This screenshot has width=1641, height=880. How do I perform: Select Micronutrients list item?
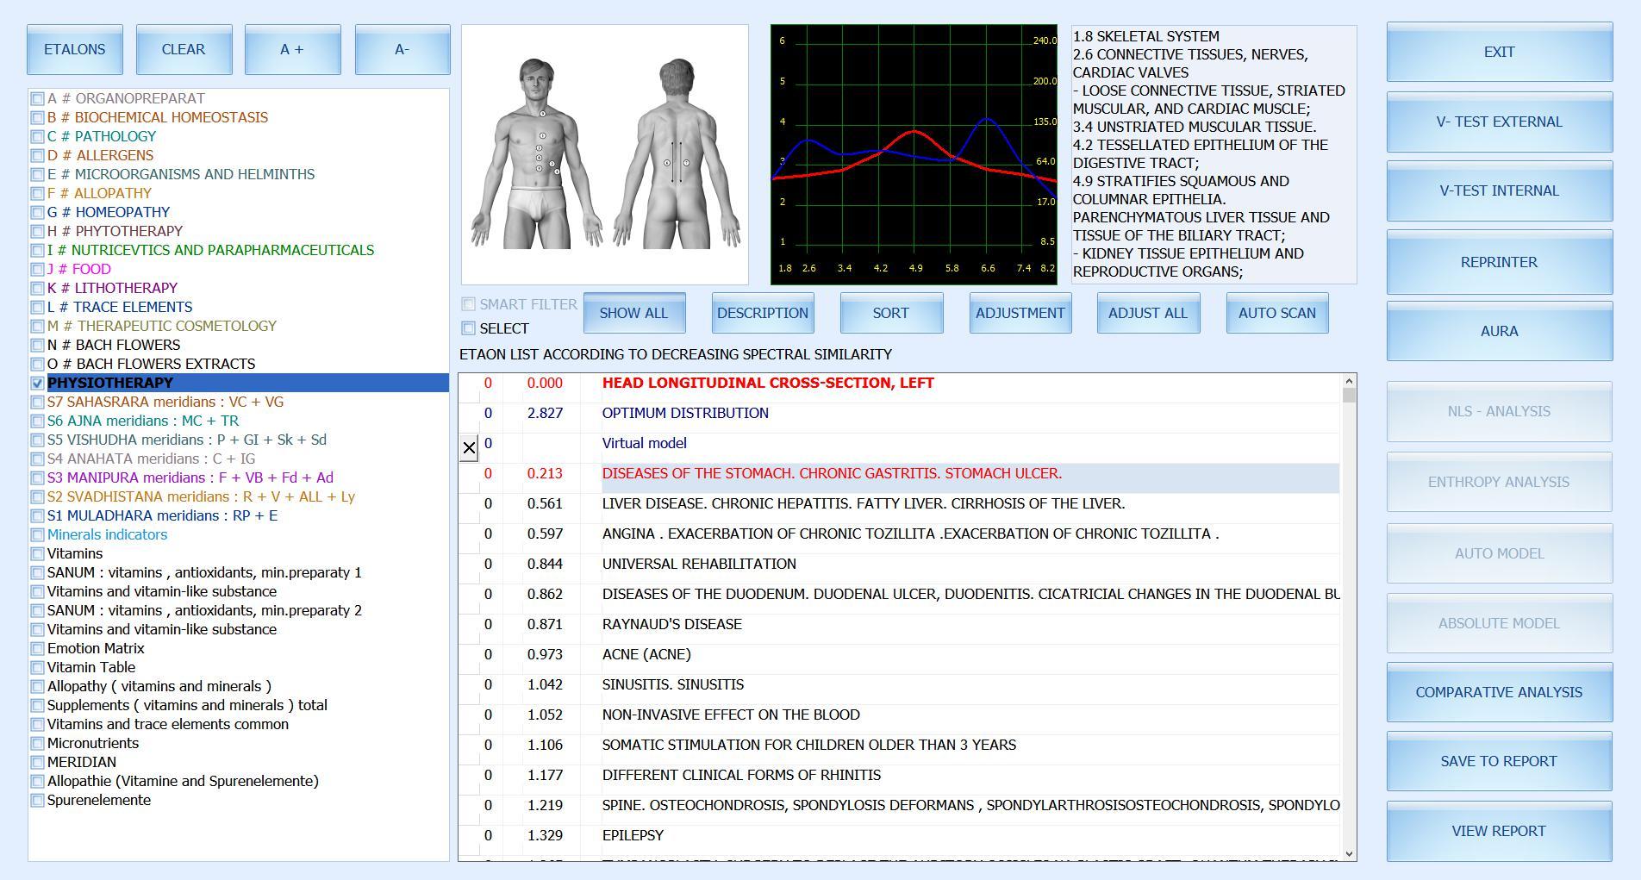pyautogui.click(x=93, y=743)
